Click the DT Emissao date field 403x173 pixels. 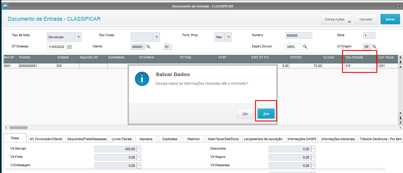tap(57, 47)
